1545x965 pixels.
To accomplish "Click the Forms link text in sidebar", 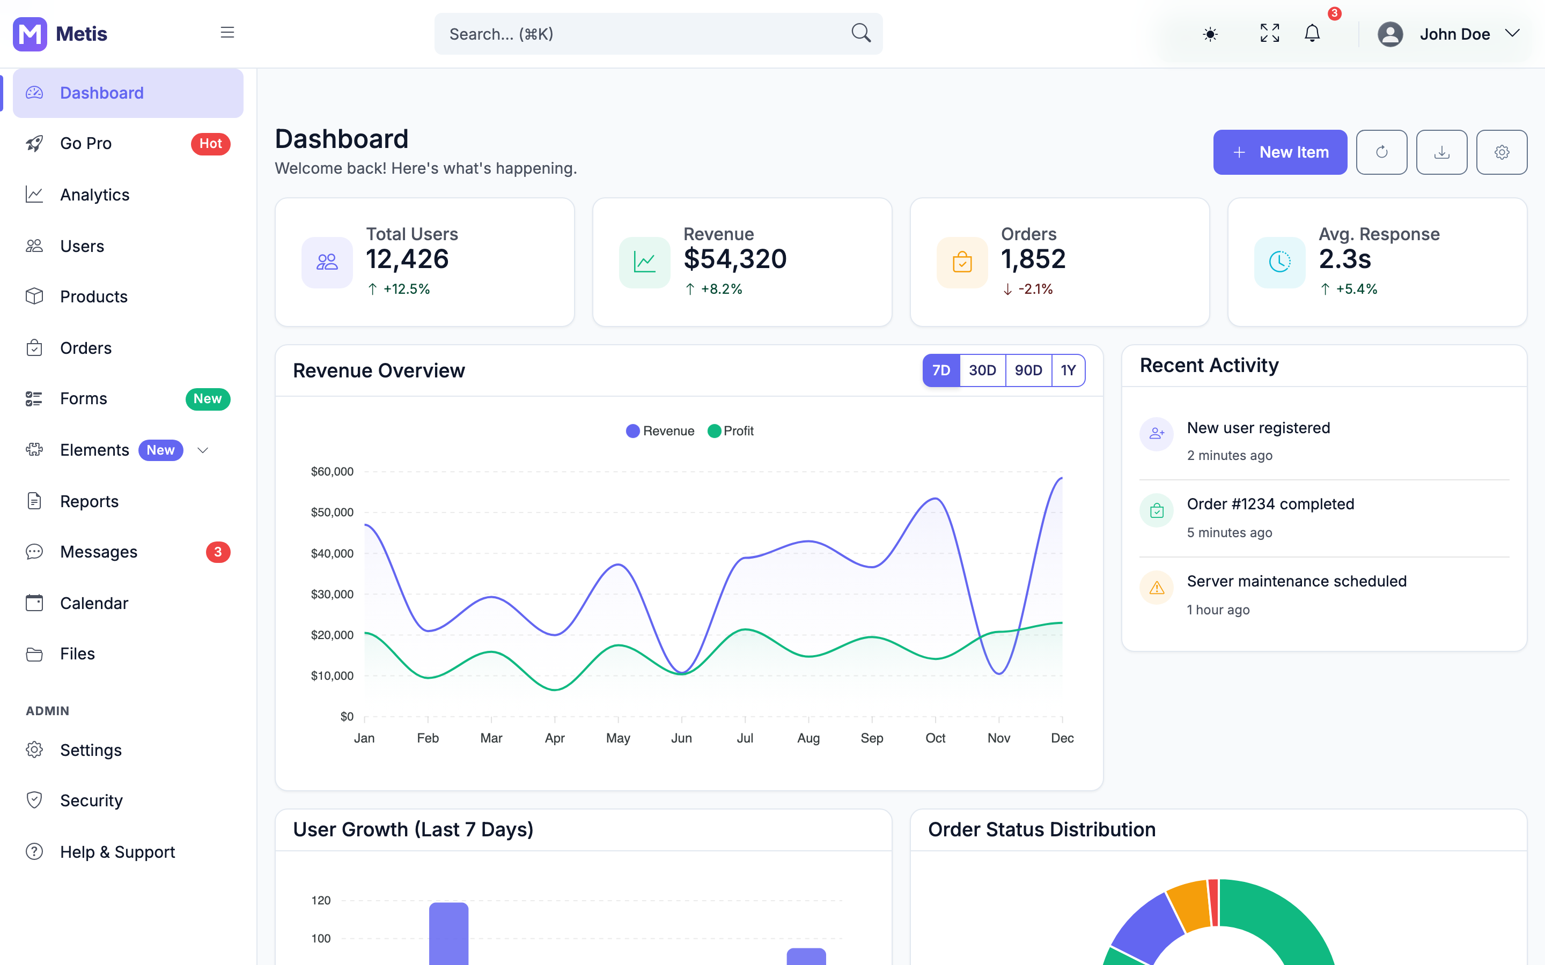I will [84, 399].
